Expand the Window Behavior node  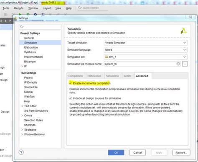click(x=22, y=134)
